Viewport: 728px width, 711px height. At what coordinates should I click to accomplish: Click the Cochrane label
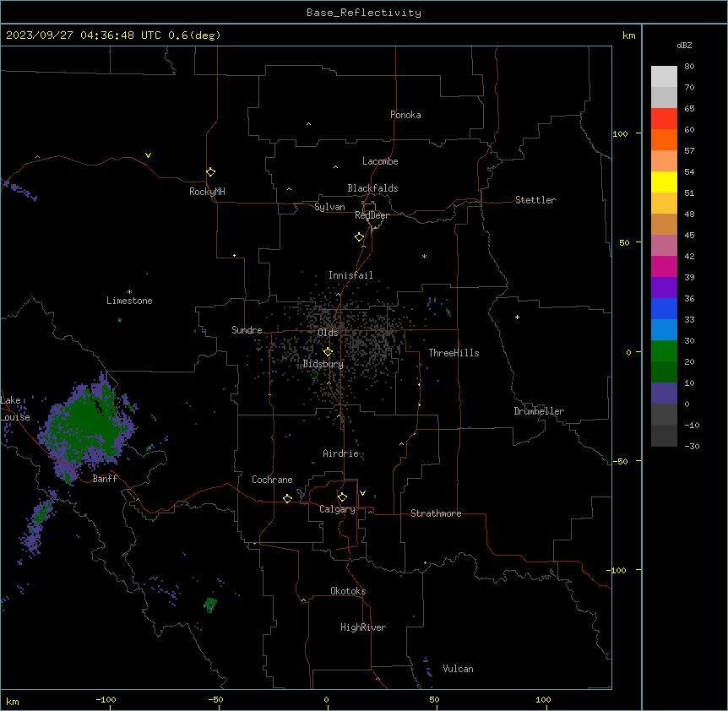(x=272, y=480)
